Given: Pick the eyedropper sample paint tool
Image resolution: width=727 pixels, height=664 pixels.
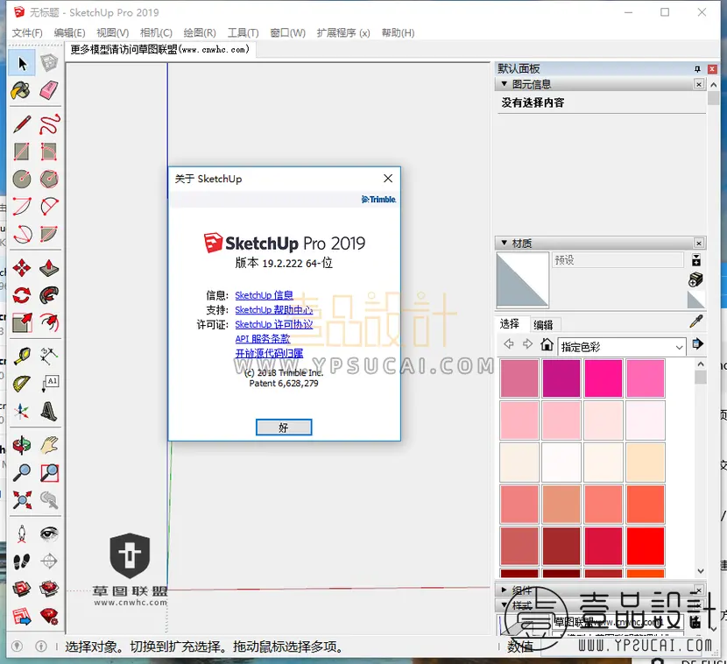Looking at the screenshot, I should coord(696,321).
